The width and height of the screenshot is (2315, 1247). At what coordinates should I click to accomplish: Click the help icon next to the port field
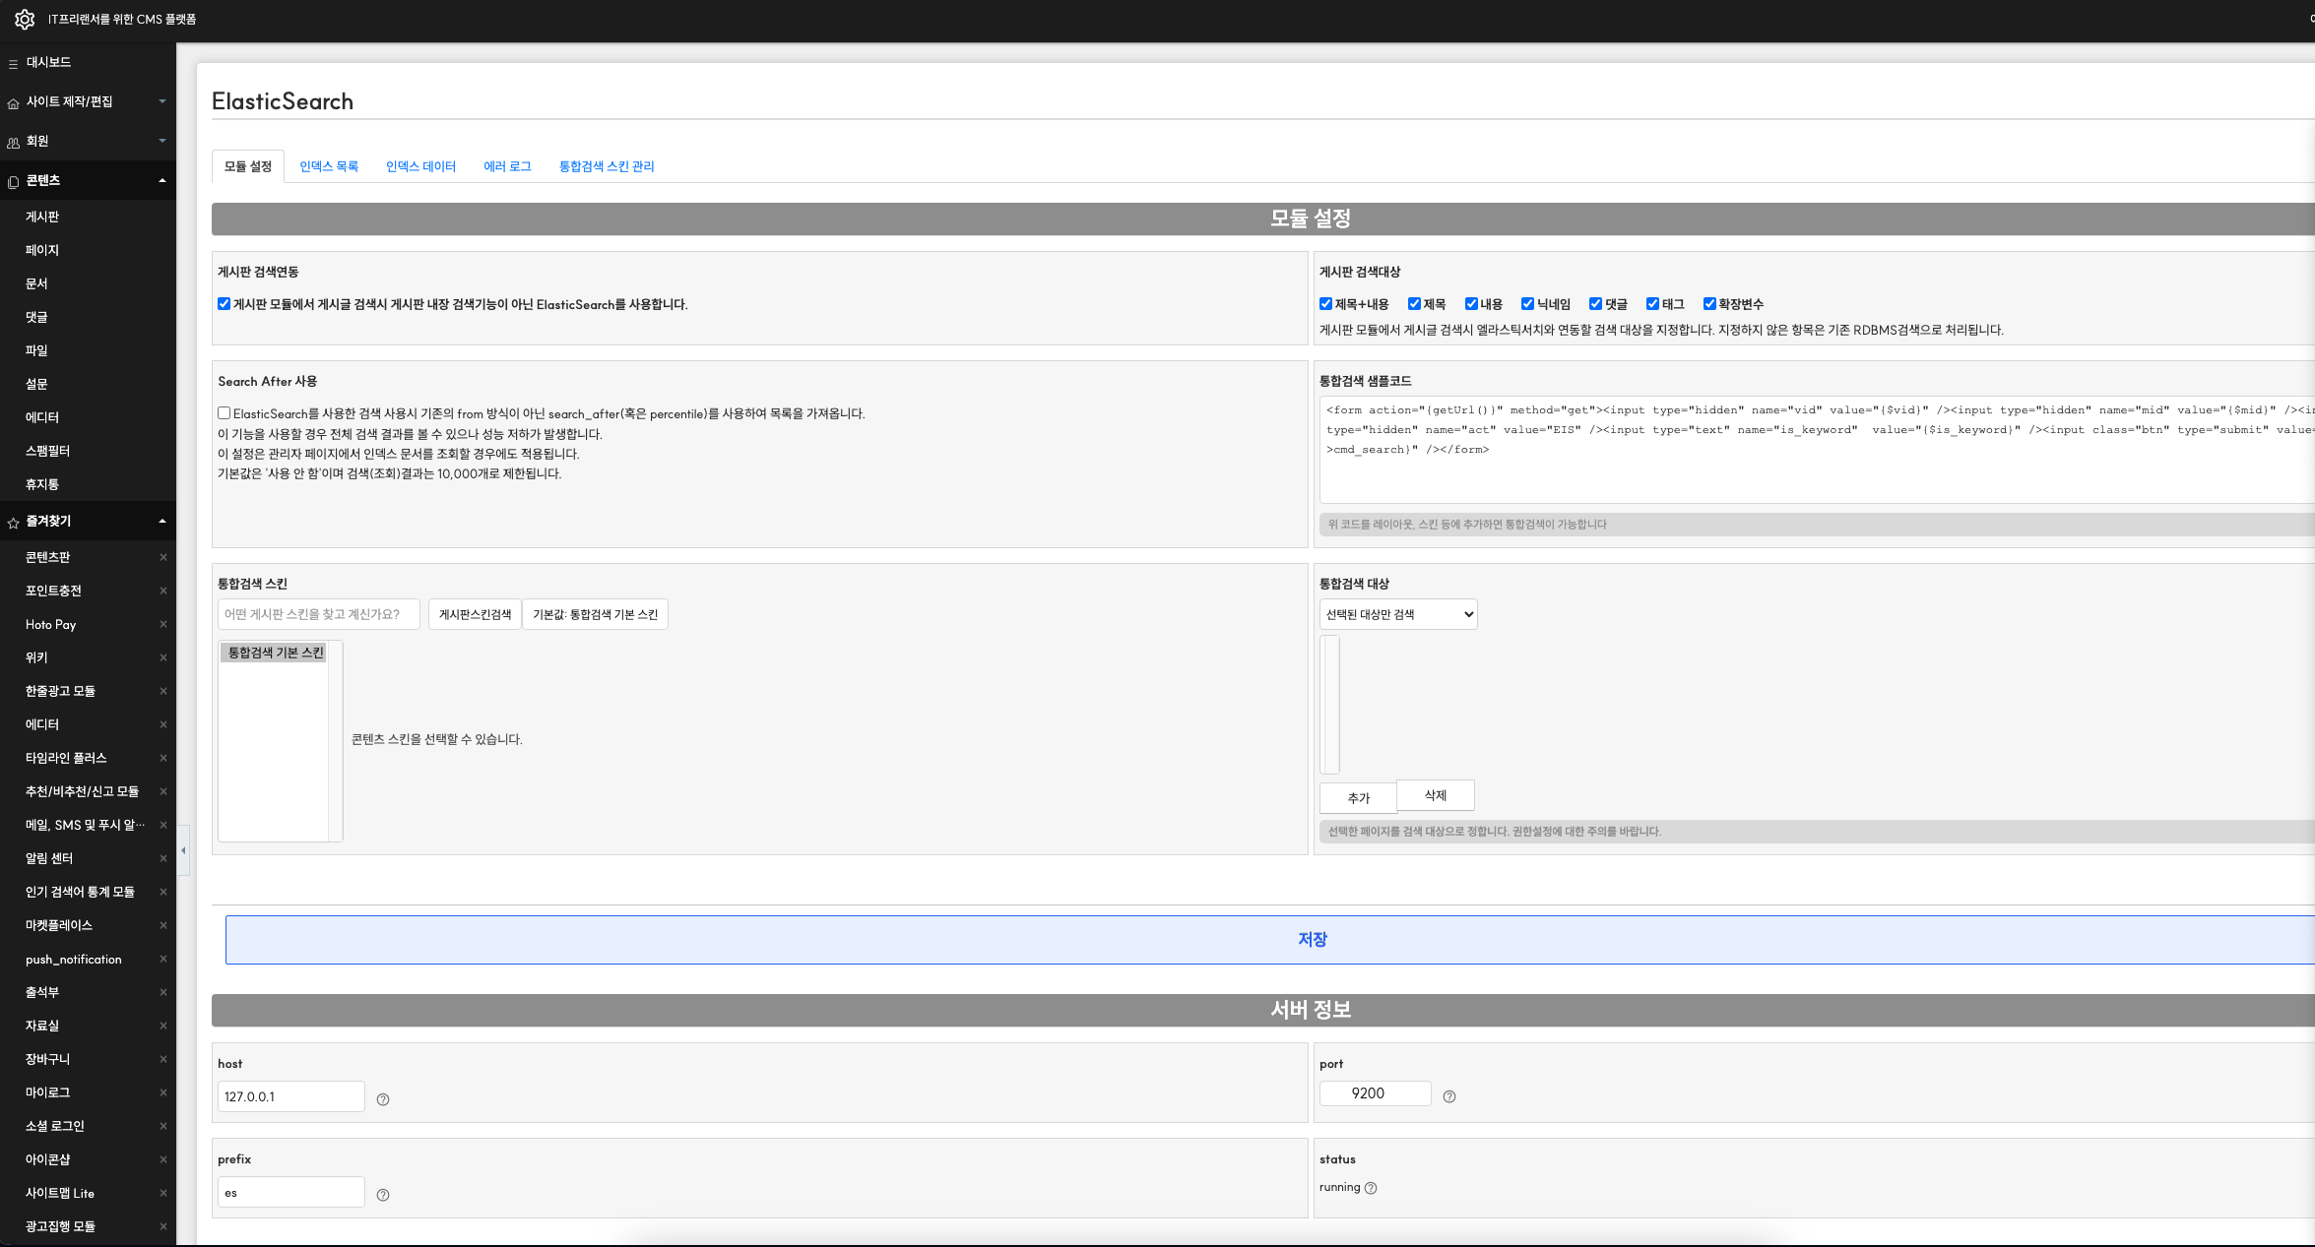tap(1449, 1096)
